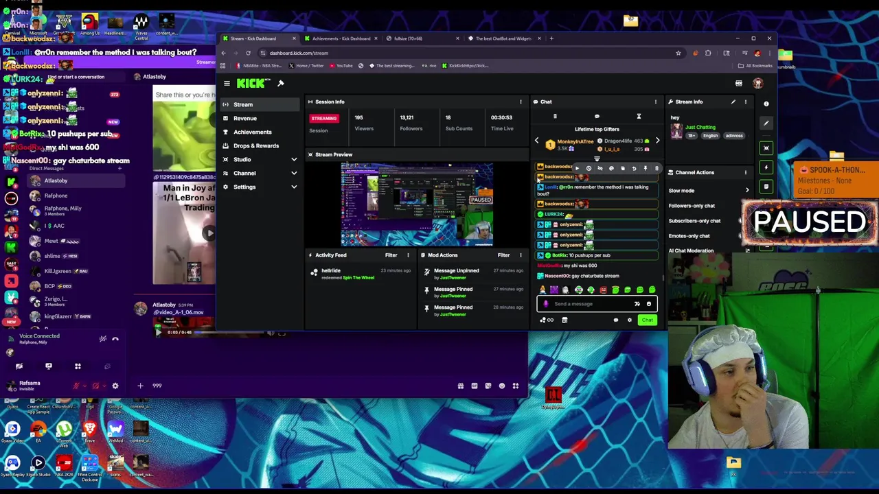
Task: Click the trash icon under Chat header
Action: click(555, 116)
